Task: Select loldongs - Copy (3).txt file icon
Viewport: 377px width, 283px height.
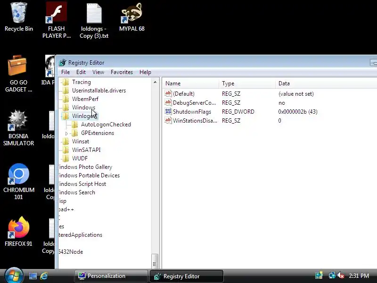Action: coord(94,14)
